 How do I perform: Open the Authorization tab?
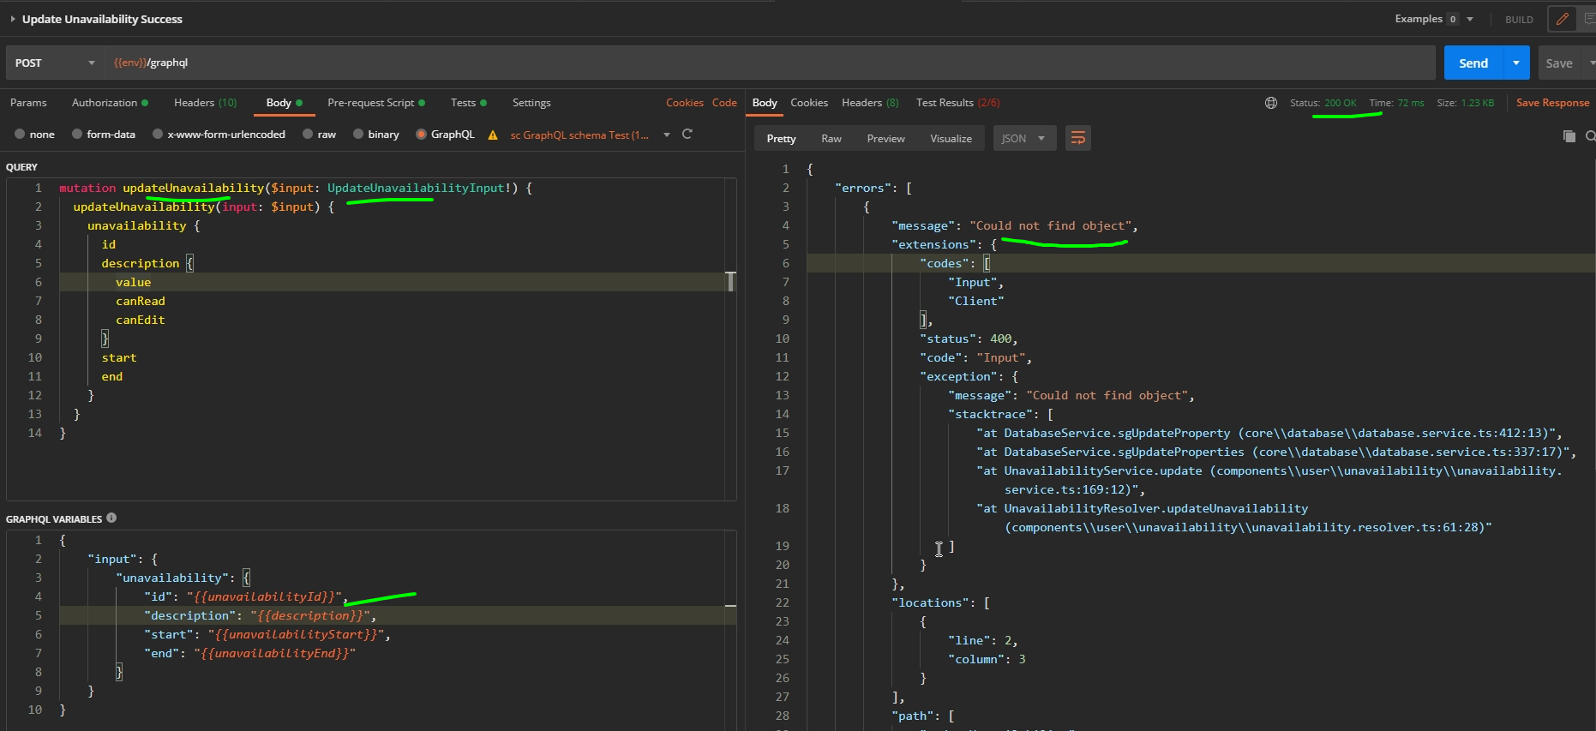pyautogui.click(x=110, y=103)
